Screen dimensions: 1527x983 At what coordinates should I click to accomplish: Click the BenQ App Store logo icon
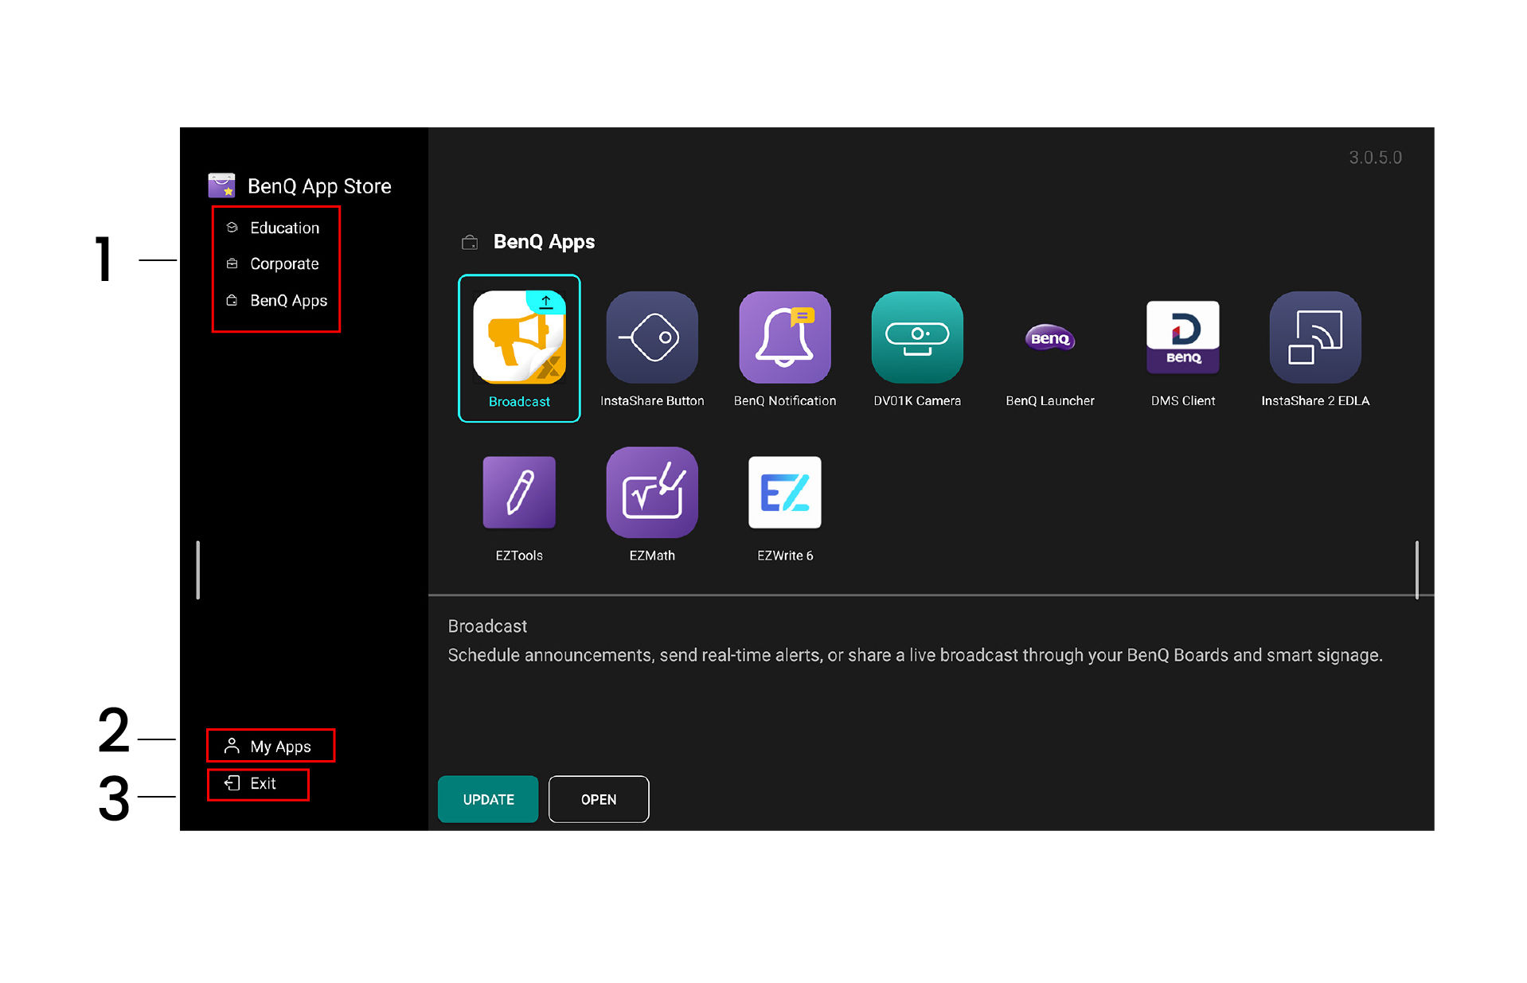[221, 185]
